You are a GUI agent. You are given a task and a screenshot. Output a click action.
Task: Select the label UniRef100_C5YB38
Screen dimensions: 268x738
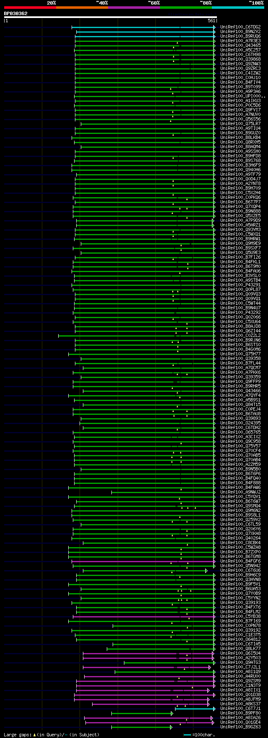point(240,616)
